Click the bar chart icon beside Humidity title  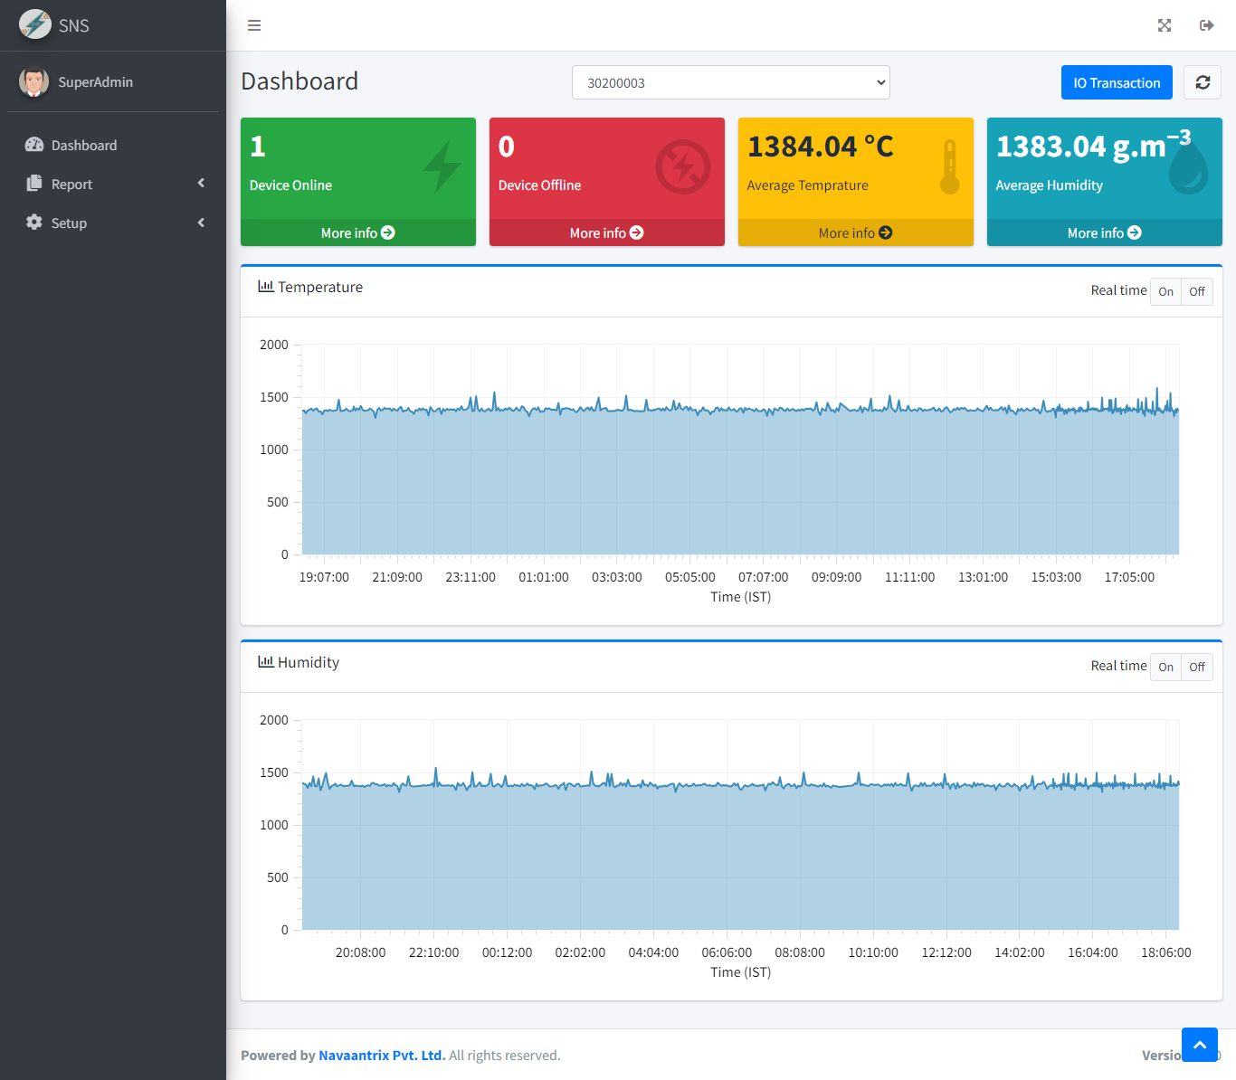point(266,661)
